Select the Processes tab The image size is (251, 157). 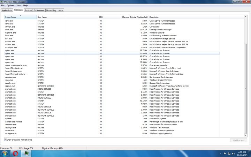click(x=18, y=10)
